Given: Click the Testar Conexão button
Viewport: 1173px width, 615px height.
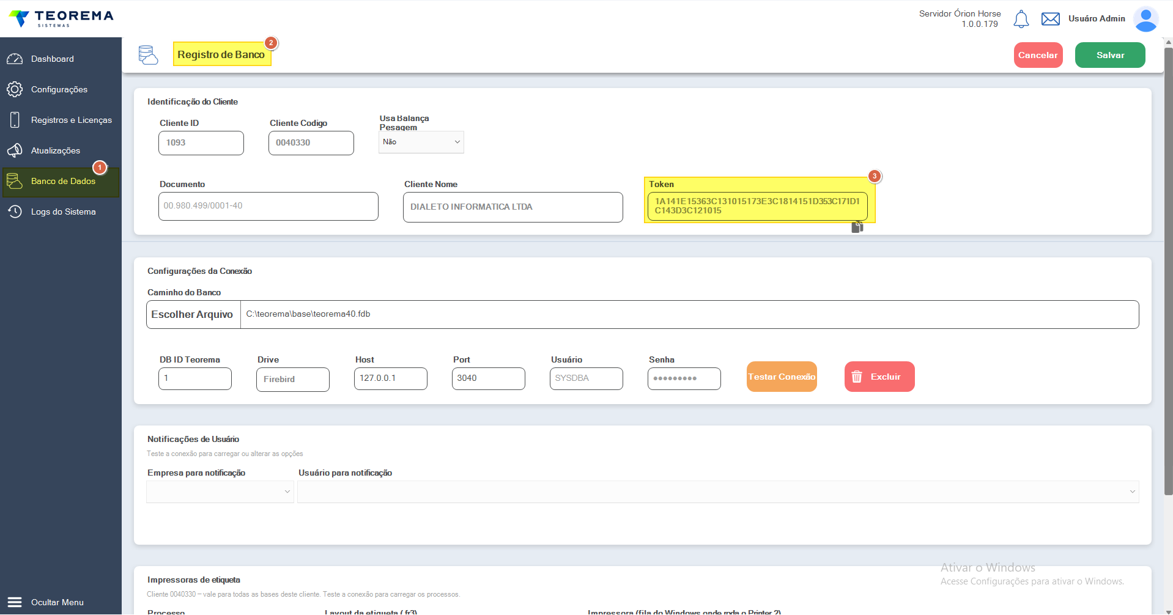Looking at the screenshot, I should (782, 377).
